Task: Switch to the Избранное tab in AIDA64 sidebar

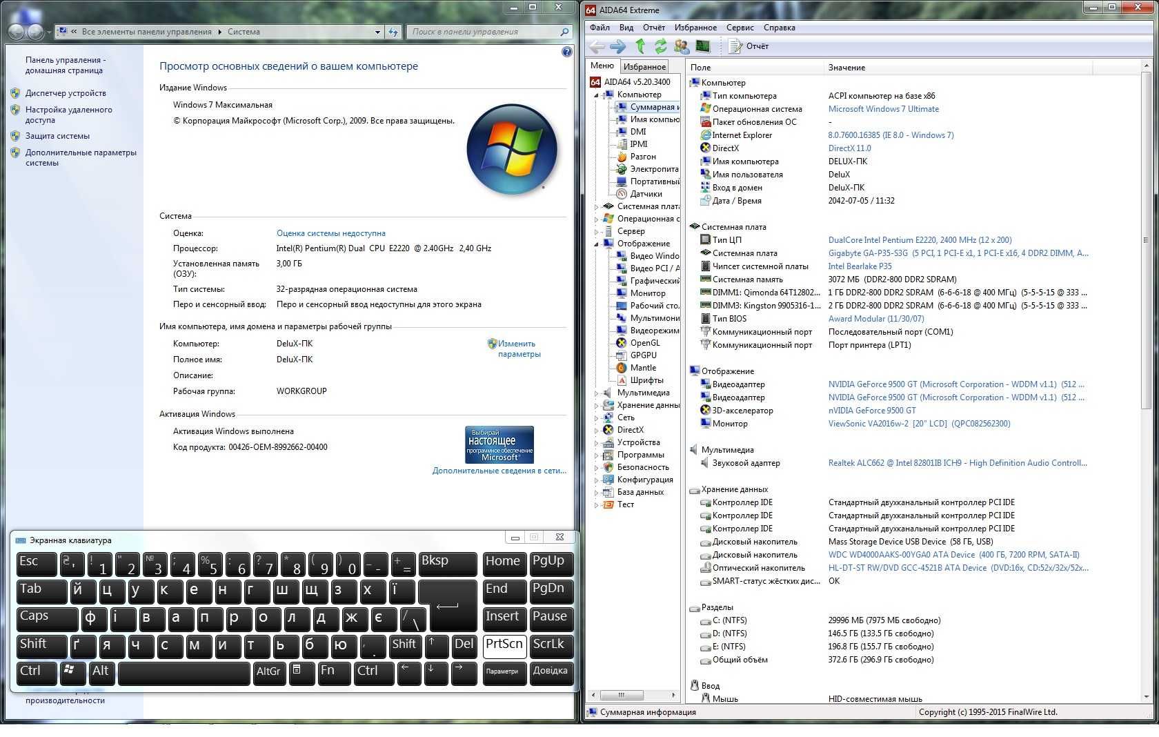Action: click(644, 67)
